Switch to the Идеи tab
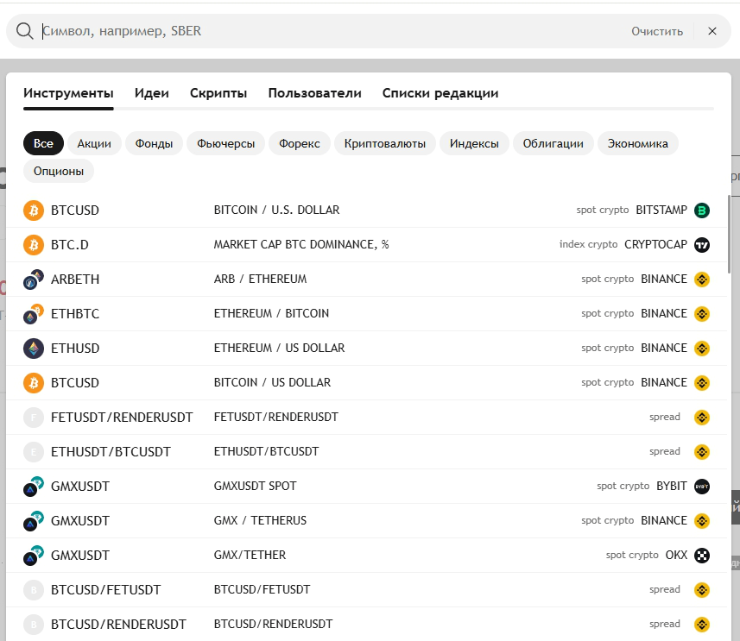 tap(151, 93)
